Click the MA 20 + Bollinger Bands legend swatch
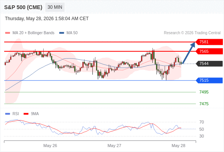Viewport: 224px width, 152px height. tap(8, 33)
